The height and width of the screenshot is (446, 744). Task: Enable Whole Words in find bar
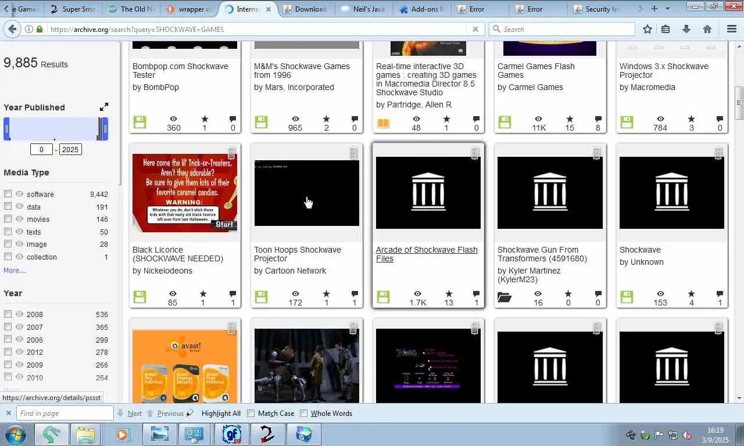coord(303,413)
